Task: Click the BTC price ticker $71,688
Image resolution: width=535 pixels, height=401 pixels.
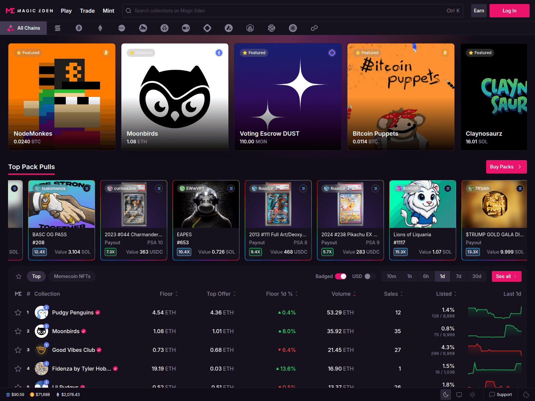Action: tap(40, 395)
